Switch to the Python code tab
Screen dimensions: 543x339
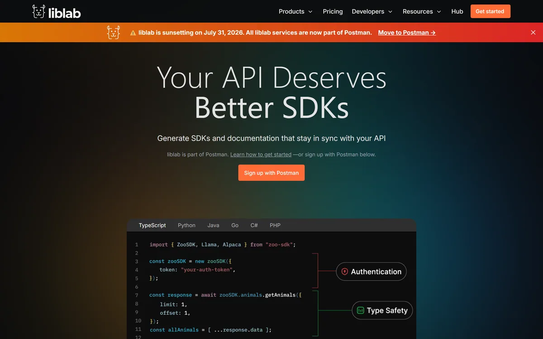pyautogui.click(x=186, y=225)
